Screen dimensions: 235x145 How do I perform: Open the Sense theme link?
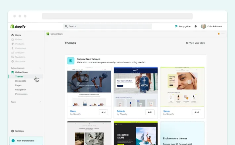coord(166,111)
